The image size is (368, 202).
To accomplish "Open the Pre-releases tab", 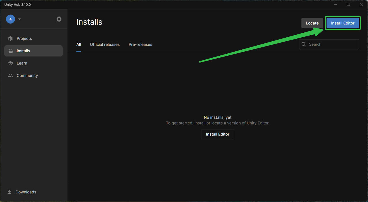I will (140, 44).
